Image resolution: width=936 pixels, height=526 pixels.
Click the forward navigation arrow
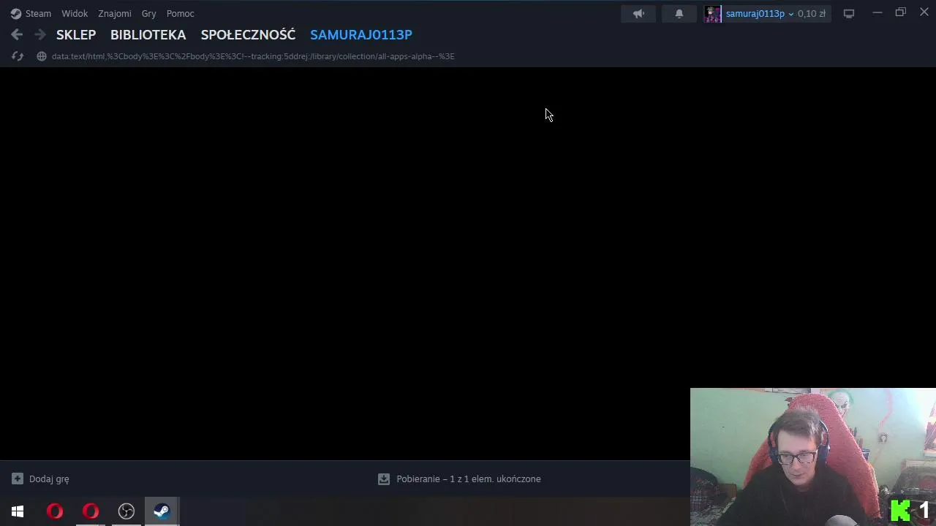40,34
